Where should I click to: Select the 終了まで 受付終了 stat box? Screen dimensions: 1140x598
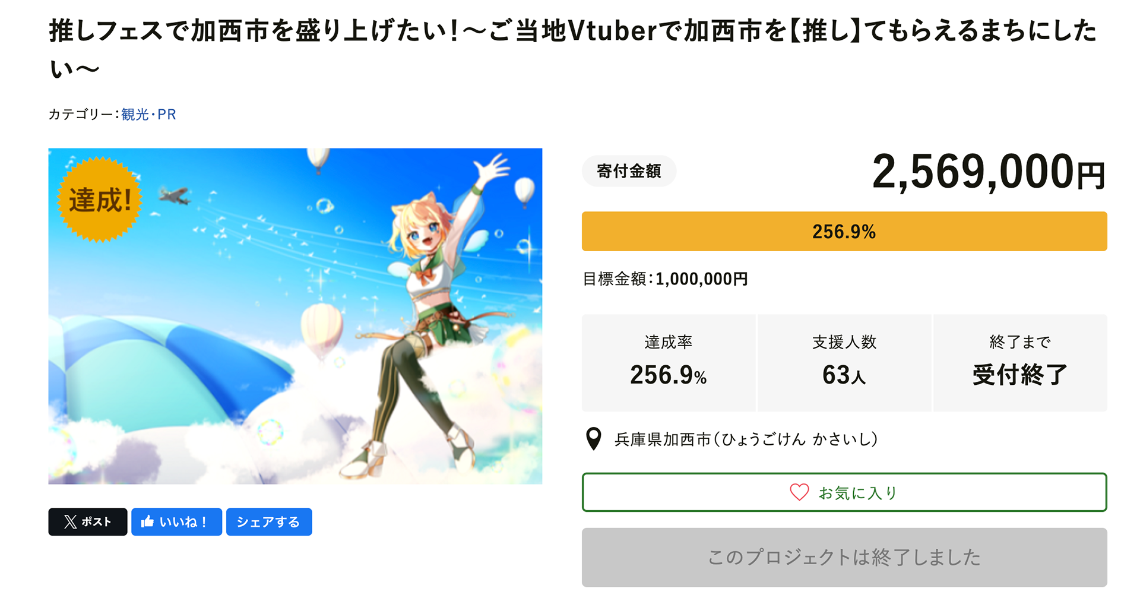point(1019,362)
